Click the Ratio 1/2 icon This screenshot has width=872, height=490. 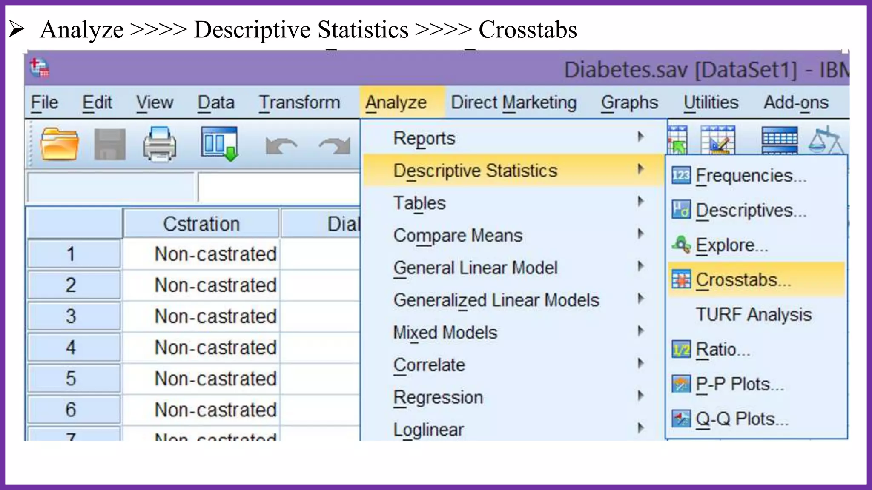tap(681, 349)
